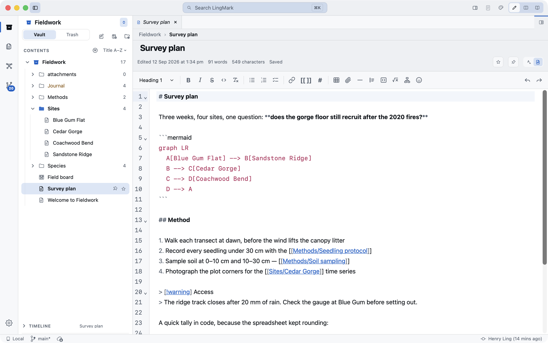Apply strikethrough formatting
The width and height of the screenshot is (548, 343).
tap(212, 80)
